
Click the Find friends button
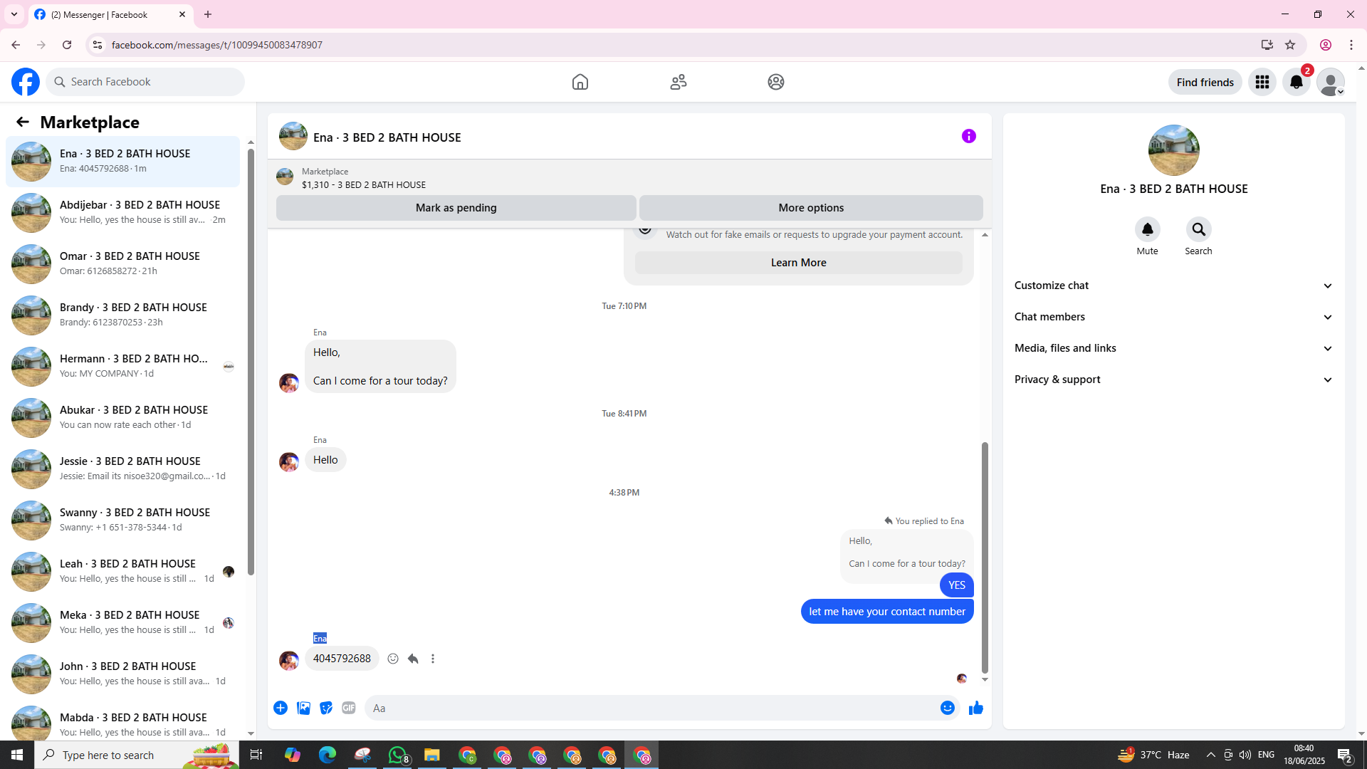(1205, 82)
